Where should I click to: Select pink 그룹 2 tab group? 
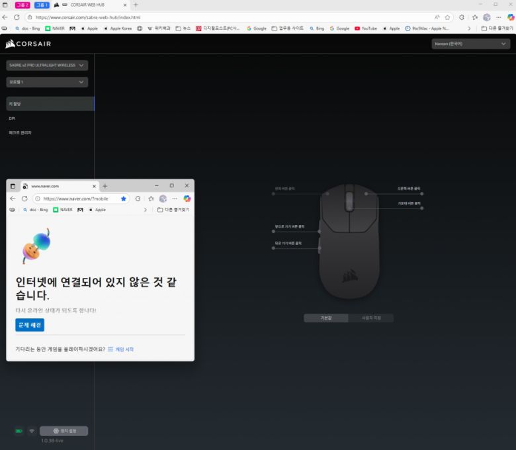click(22, 5)
